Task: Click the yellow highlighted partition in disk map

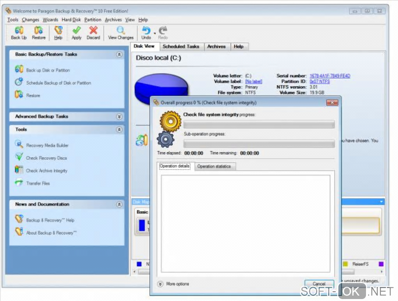Action: [361, 225]
